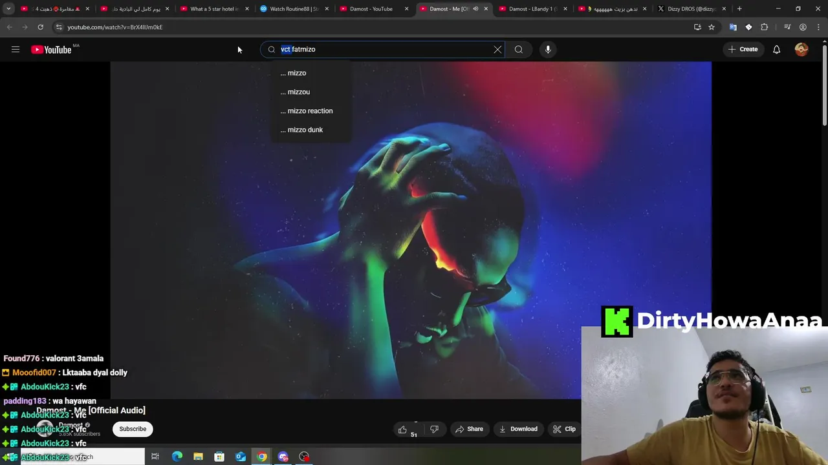The height and width of the screenshot is (465, 828).
Task: Click the Chrome taskbar icon
Action: click(261, 457)
